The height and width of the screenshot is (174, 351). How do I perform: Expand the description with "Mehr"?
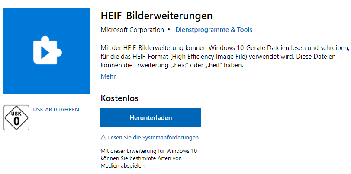(x=108, y=76)
